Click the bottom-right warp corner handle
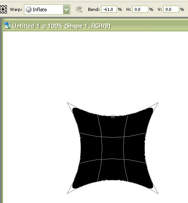Viewport: 188px width, 203px height. tap(158, 193)
